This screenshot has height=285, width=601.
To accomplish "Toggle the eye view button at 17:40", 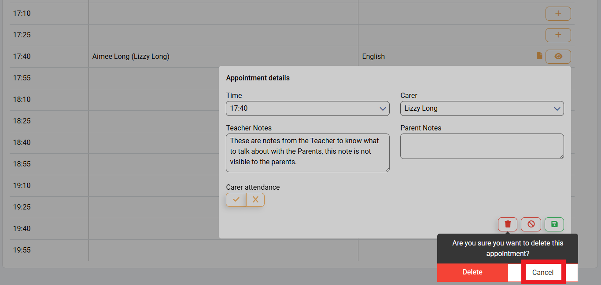I will (558, 57).
